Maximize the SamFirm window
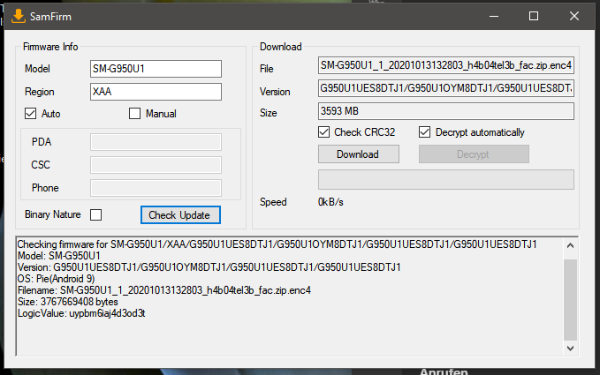This screenshot has height=375, width=600. pos(534,16)
